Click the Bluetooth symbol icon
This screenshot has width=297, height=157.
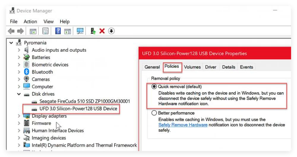(x=26, y=72)
